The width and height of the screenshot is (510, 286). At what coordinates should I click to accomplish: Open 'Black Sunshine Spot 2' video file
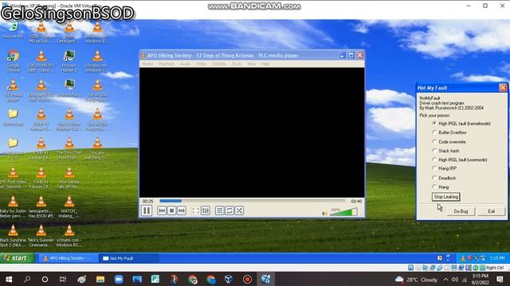coord(13,236)
